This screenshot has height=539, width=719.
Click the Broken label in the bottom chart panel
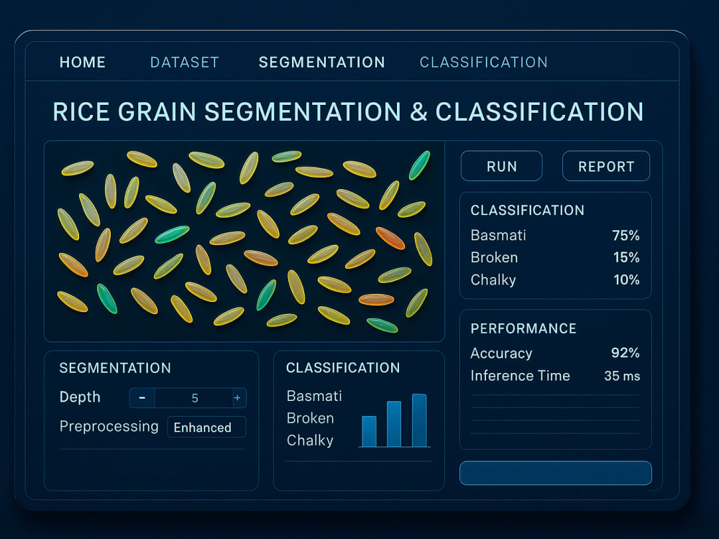tap(310, 418)
